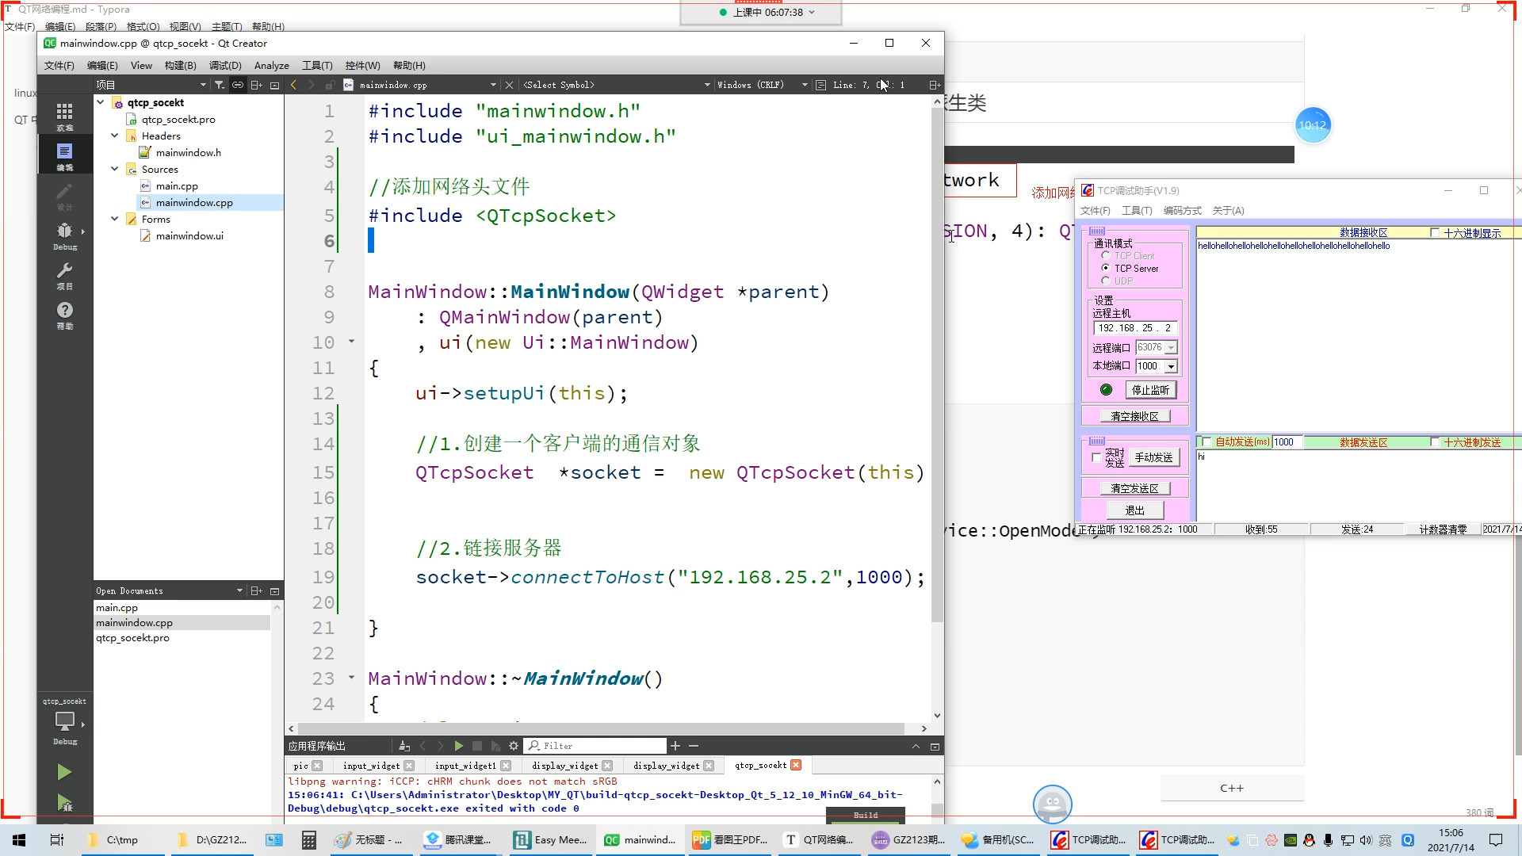Collapse the Sources folder
This screenshot has height=856, width=1522.
click(115, 169)
